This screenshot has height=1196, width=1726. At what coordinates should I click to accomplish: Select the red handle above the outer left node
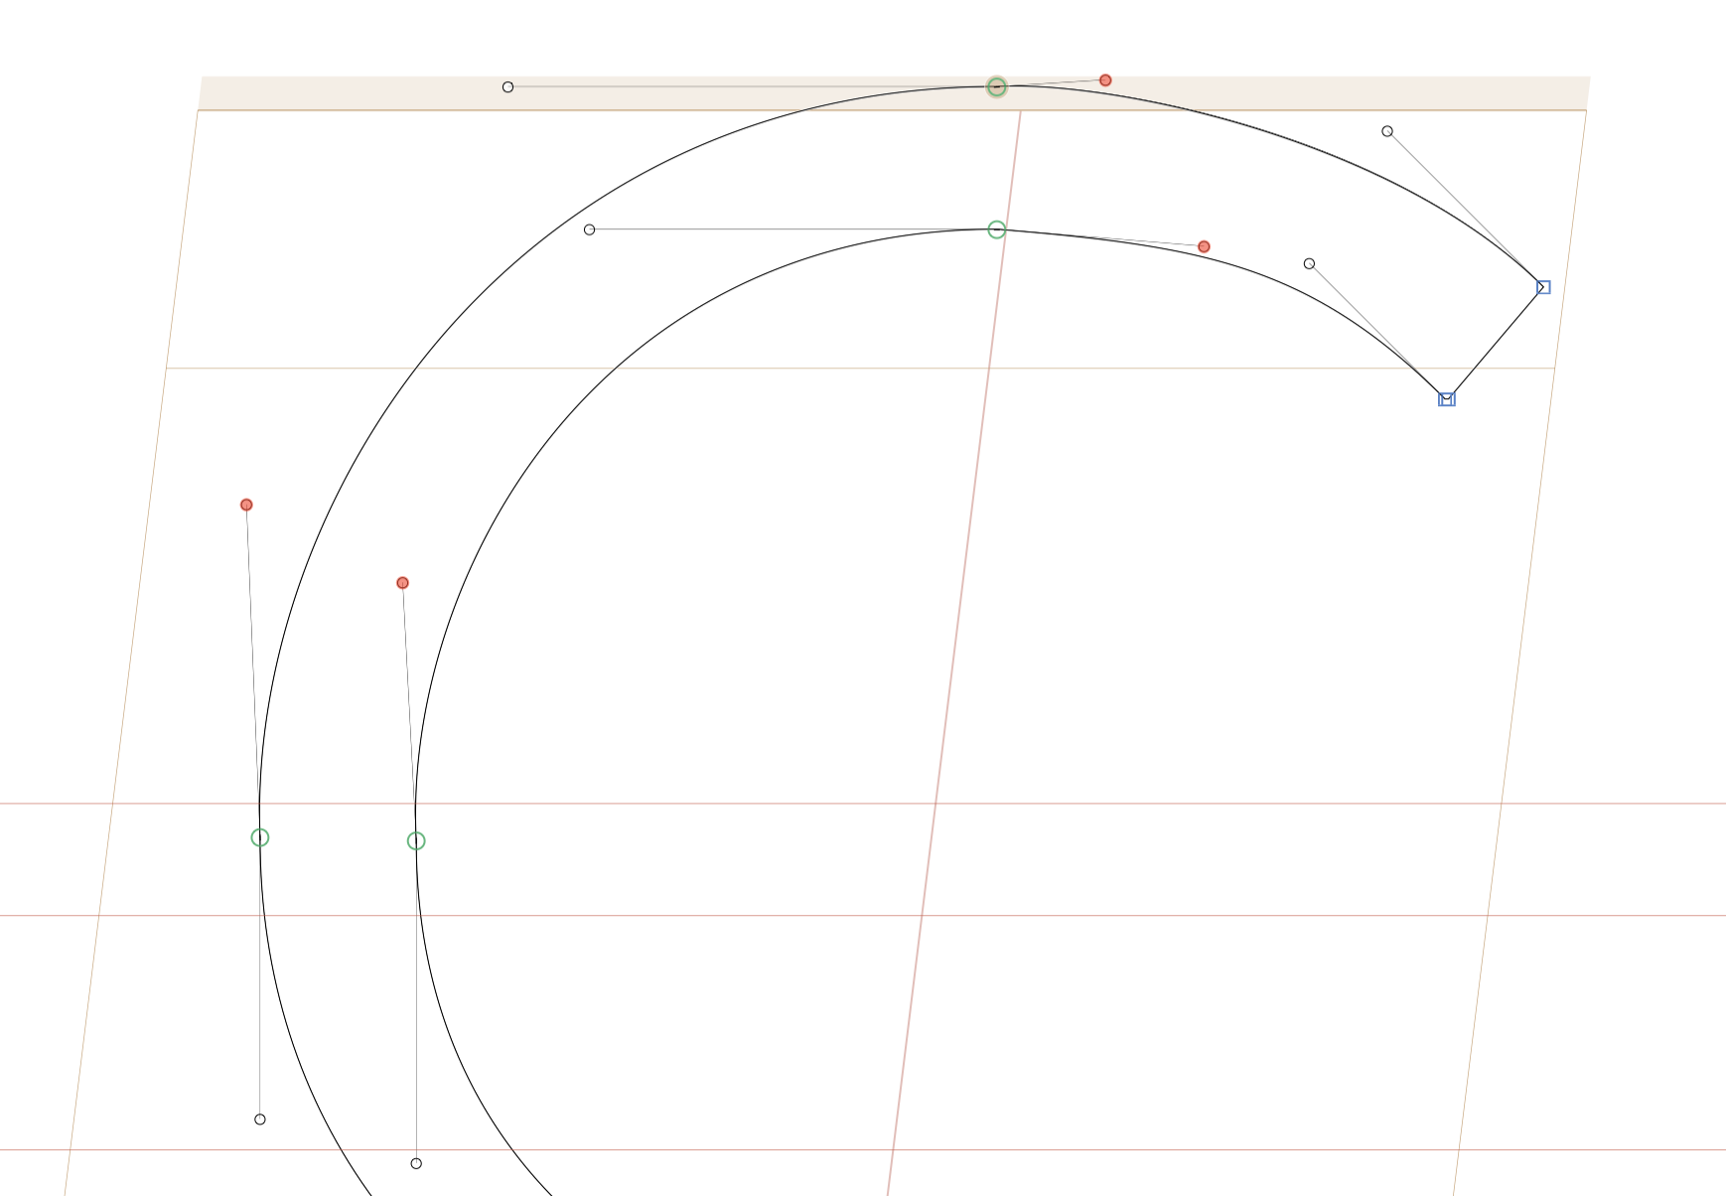tap(246, 505)
